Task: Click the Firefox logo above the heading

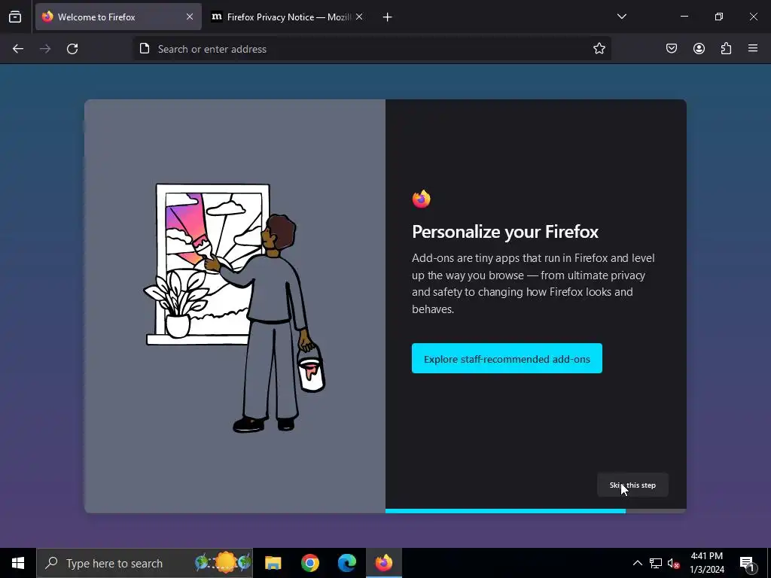Action: pyautogui.click(x=422, y=199)
